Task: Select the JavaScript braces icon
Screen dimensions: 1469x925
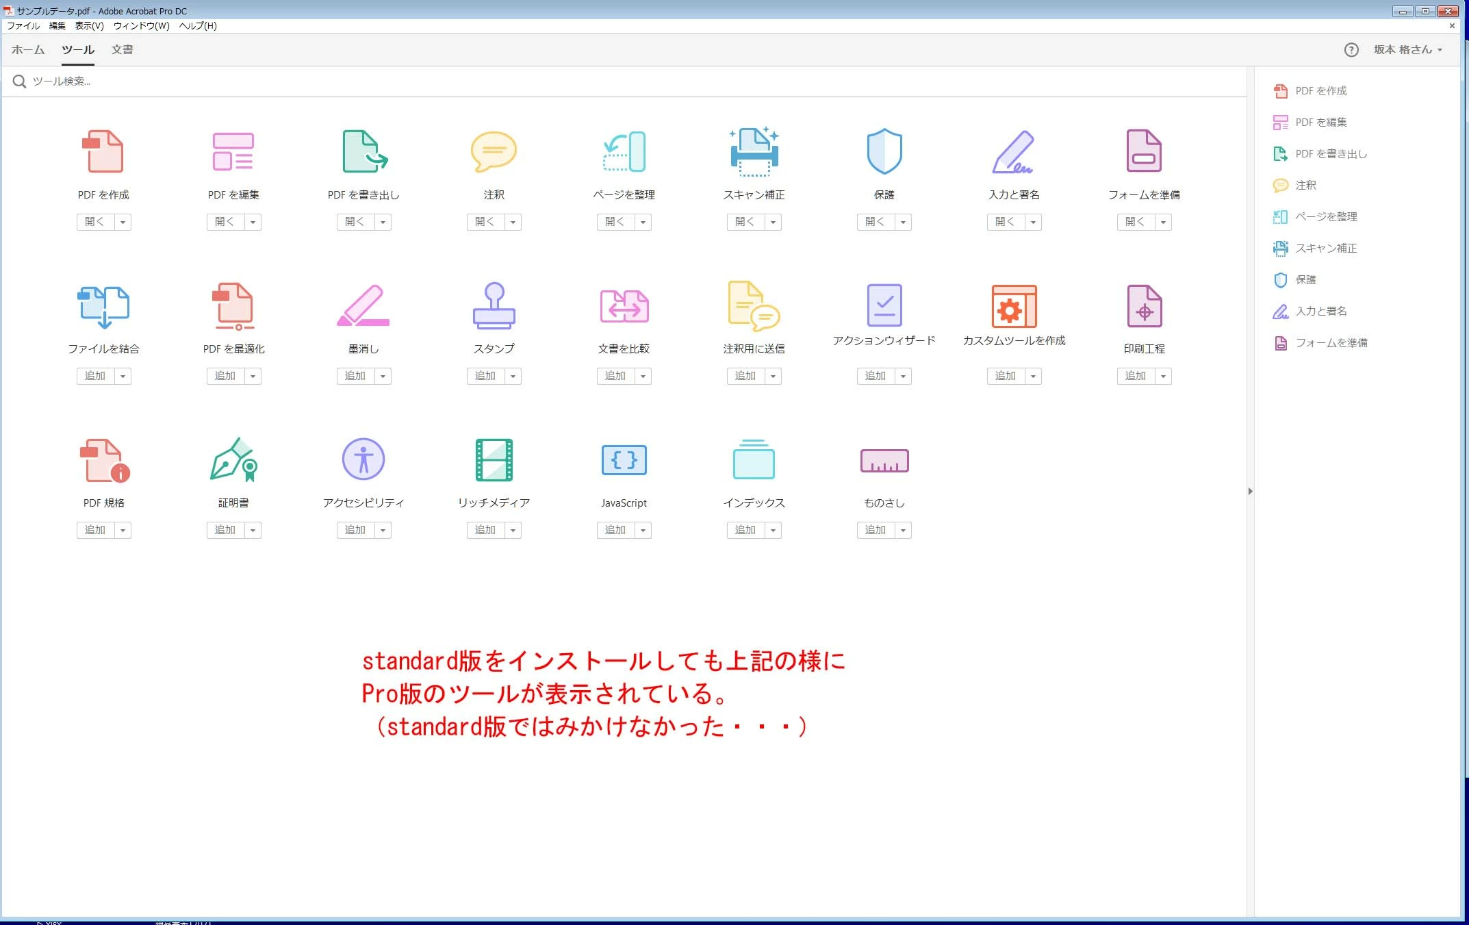Action: pos(624,459)
